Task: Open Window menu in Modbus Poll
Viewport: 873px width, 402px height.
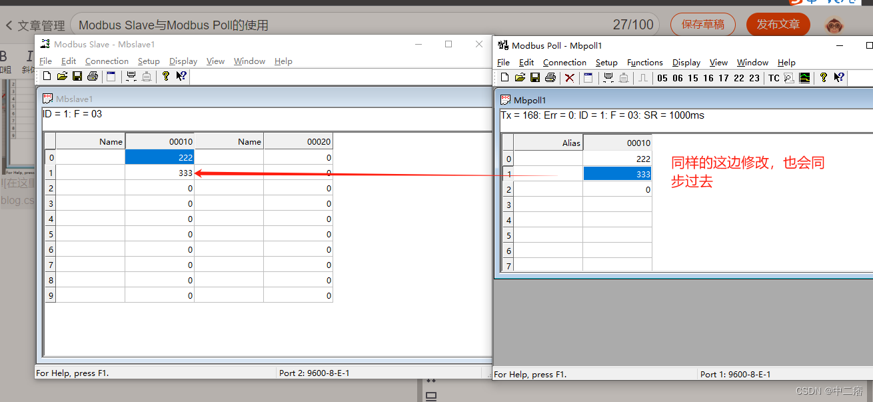Action: [752, 62]
